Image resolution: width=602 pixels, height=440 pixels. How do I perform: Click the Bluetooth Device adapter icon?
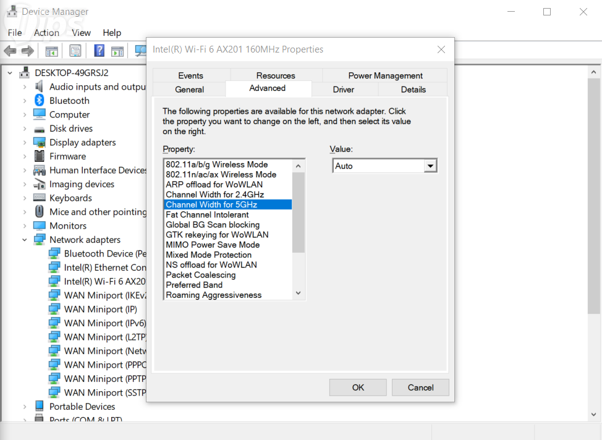[54, 253]
